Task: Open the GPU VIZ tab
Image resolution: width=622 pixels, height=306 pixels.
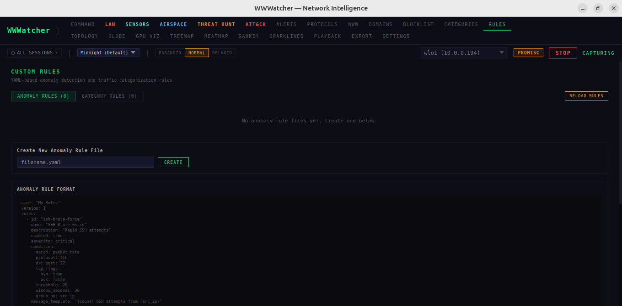Action: click(x=148, y=36)
